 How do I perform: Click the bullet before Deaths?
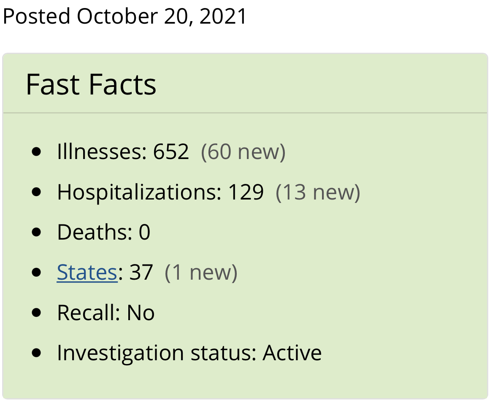point(37,232)
